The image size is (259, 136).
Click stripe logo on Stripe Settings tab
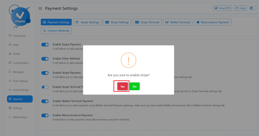107,22
